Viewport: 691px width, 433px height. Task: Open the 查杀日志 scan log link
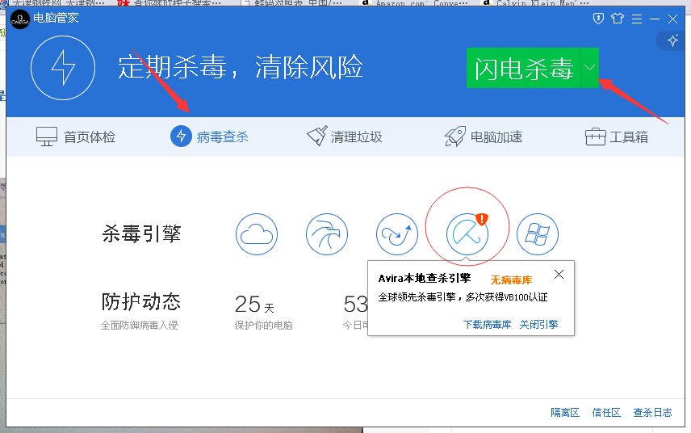pos(653,412)
